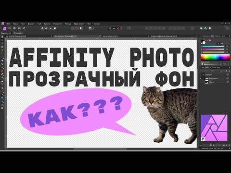Open the snapping options dropdown arrow
This screenshot has height=173, width=231.
pyautogui.click(x=121, y=28)
